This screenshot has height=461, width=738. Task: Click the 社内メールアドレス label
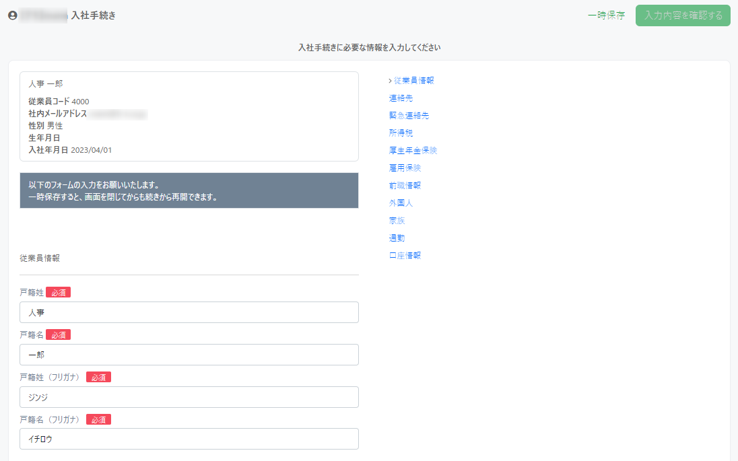click(x=57, y=113)
